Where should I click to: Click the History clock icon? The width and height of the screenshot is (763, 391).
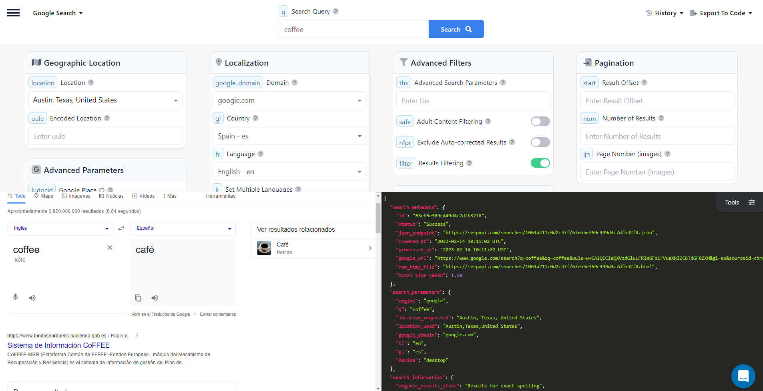(x=649, y=12)
